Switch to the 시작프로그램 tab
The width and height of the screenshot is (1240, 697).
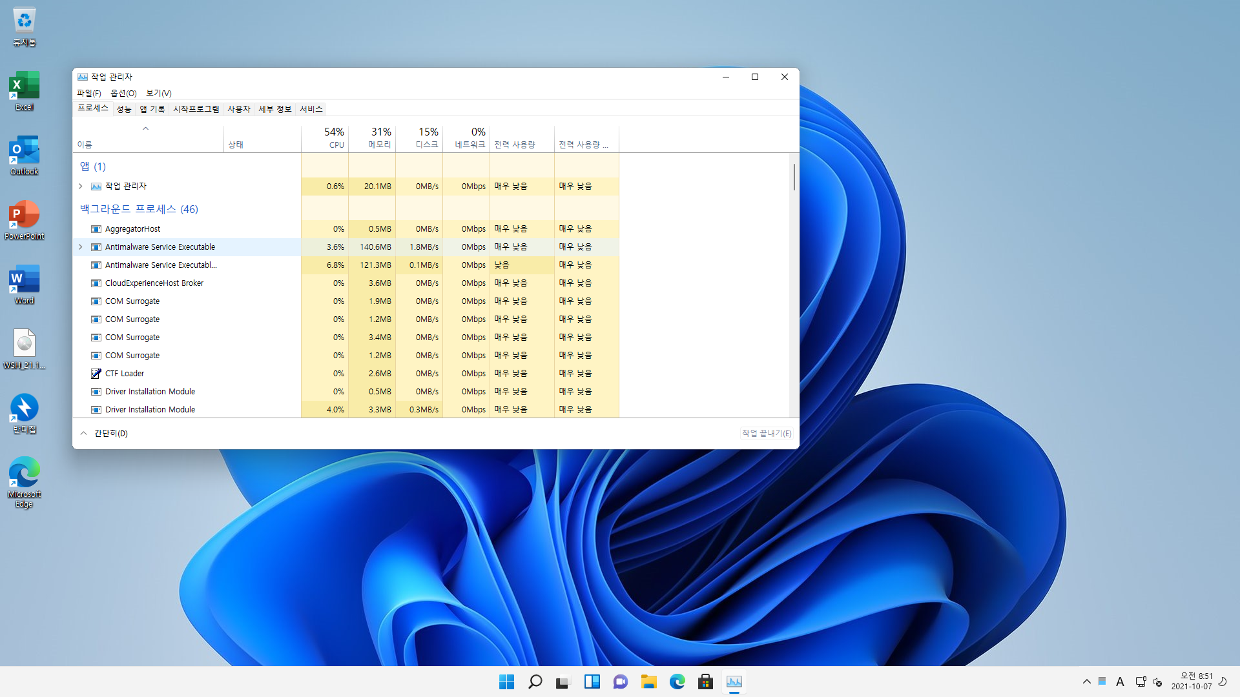point(196,109)
